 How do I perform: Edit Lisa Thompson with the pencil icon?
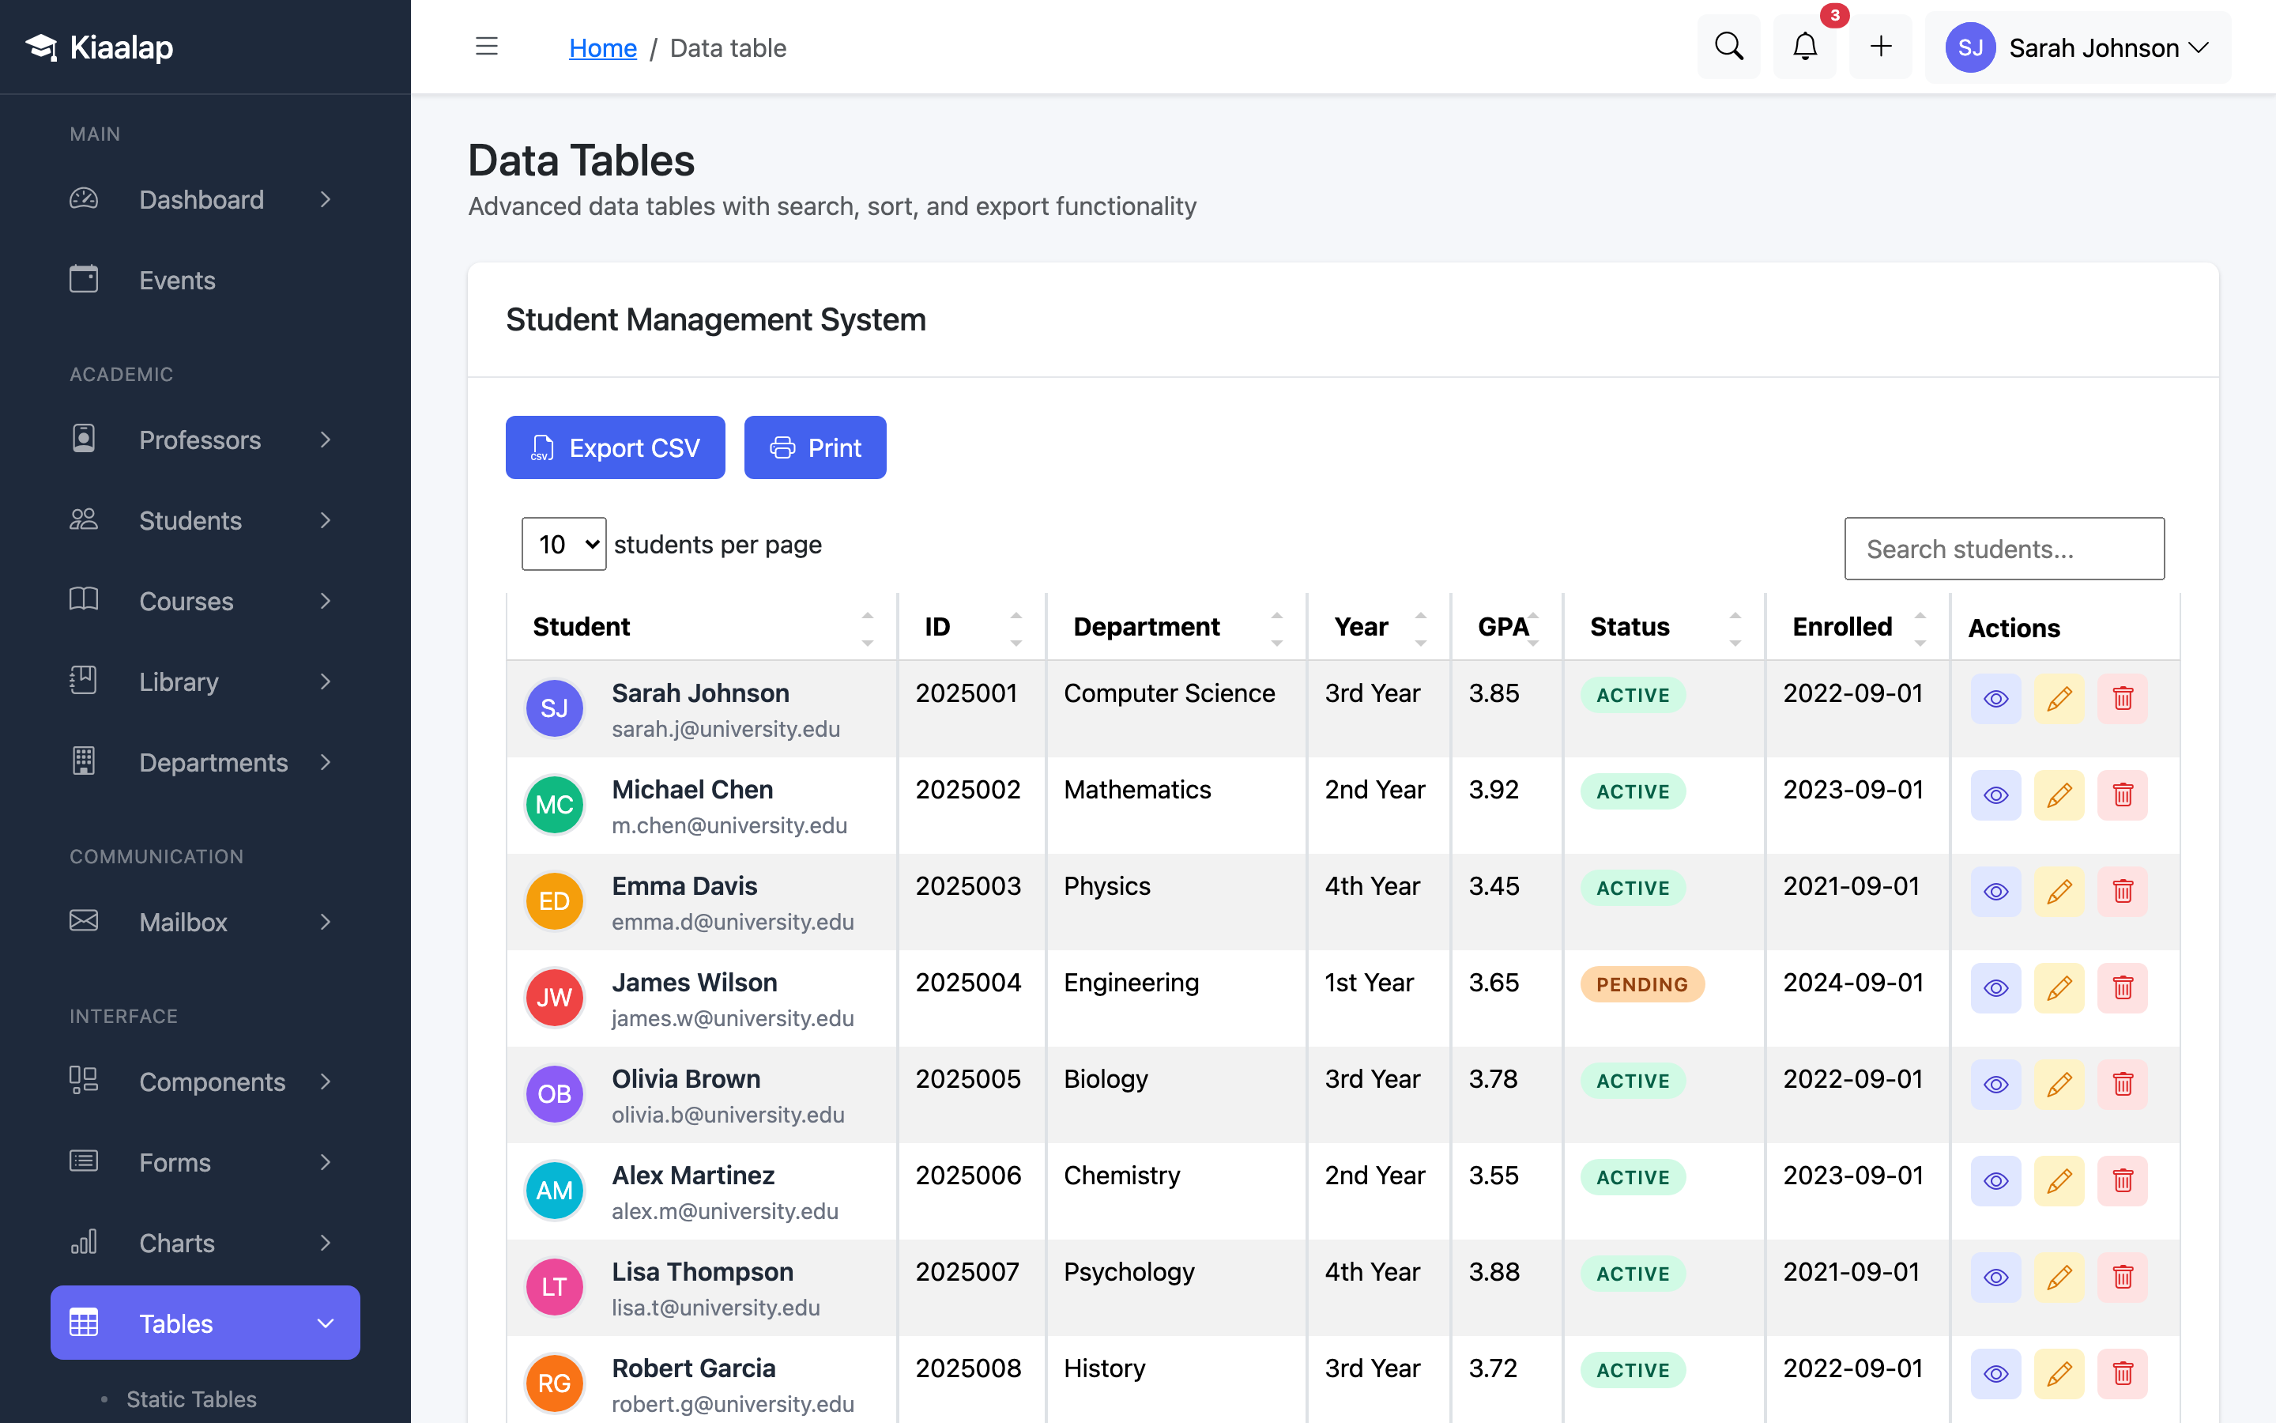coord(2059,1277)
